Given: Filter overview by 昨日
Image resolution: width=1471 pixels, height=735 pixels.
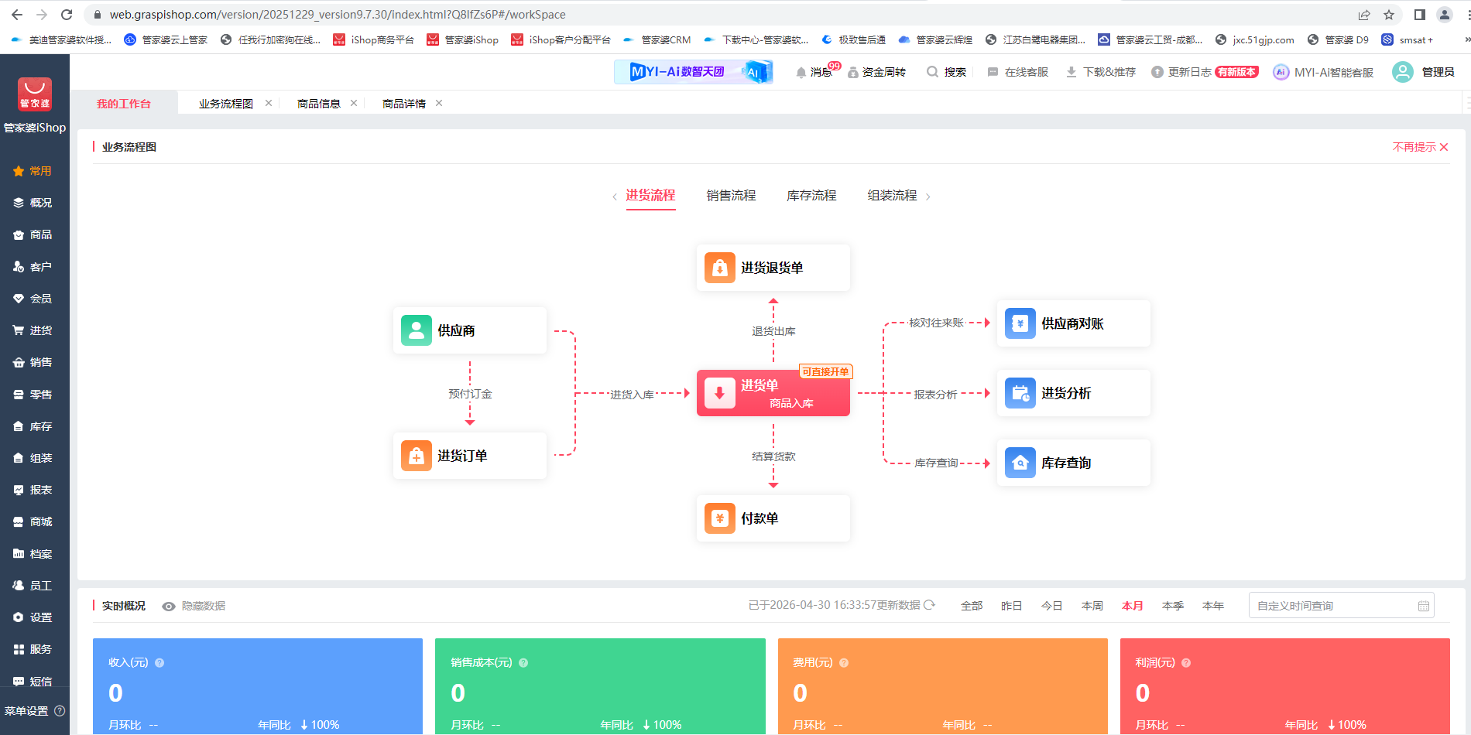Looking at the screenshot, I should point(1011,606).
